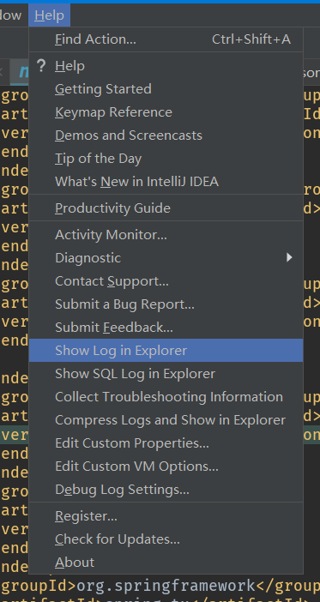320x602 pixels.
Task: Open the About dialog
Action: coord(166,562)
